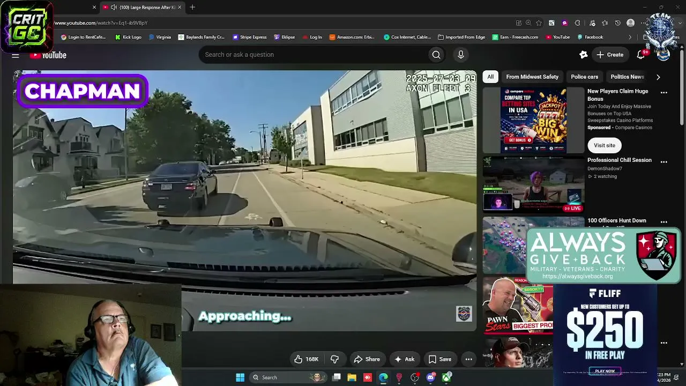Close the Large Response After tab
686x386 pixels.
pos(180,7)
